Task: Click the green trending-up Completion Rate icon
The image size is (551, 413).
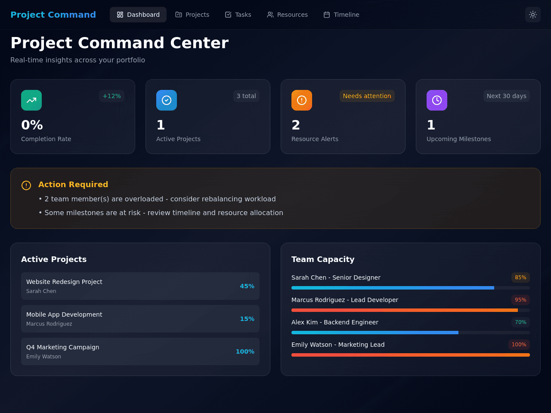Action: [31, 100]
